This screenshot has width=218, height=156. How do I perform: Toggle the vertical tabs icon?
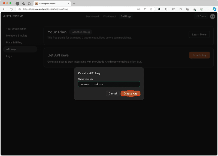tap(29, 4)
